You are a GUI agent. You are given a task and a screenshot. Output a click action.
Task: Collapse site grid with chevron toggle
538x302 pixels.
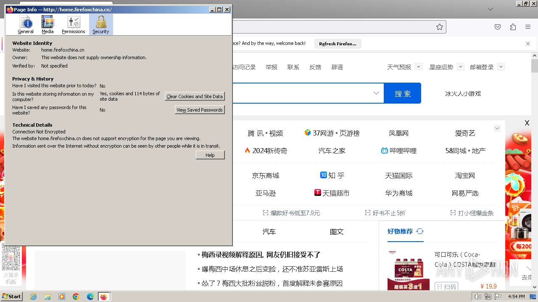[497, 128]
